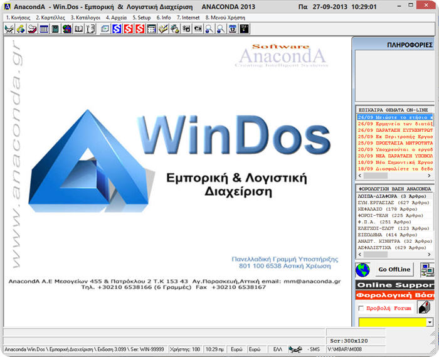Select news item '20/09 Υποχρεούται ο εργοδ'
439x357 pixels.
coord(395,149)
